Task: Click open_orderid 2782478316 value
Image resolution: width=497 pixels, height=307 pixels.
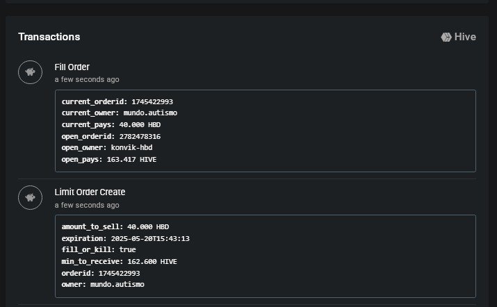Action: (x=140, y=137)
